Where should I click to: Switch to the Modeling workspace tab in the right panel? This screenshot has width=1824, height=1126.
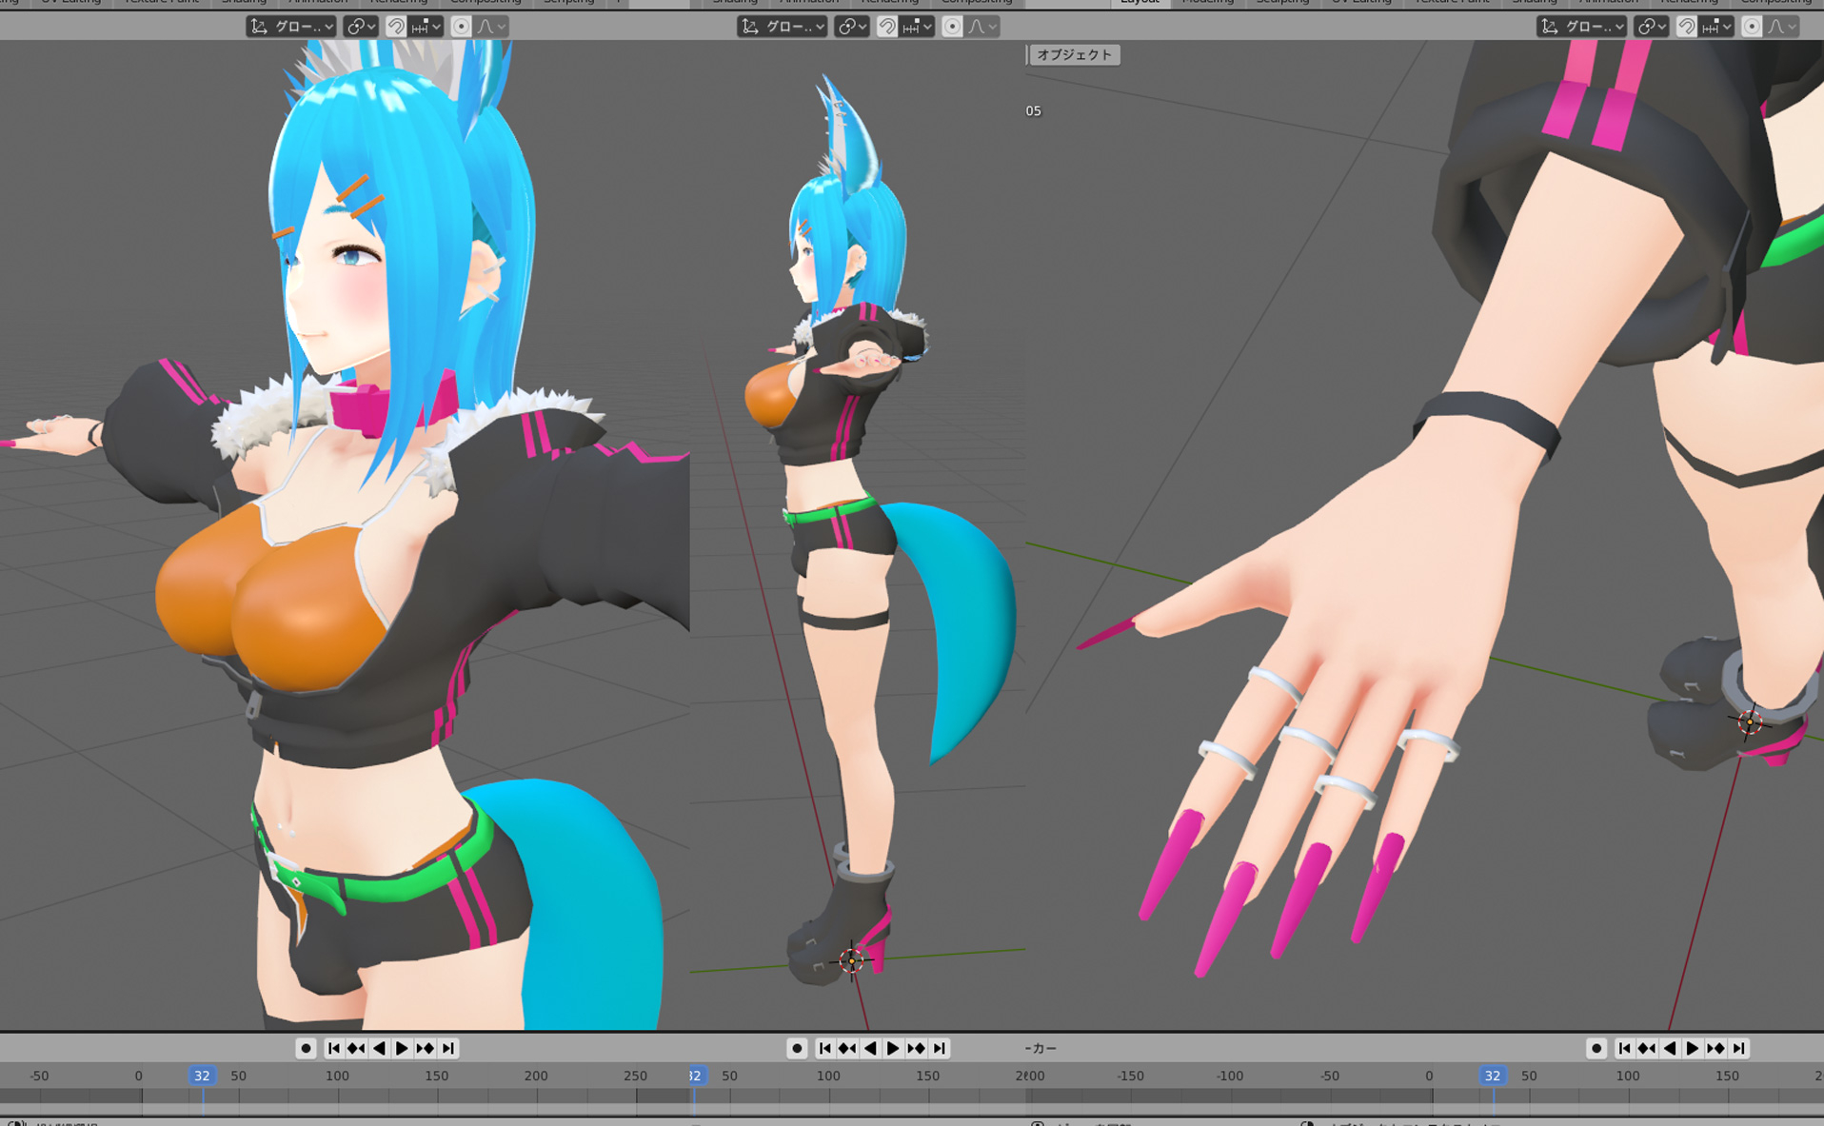click(x=1207, y=2)
